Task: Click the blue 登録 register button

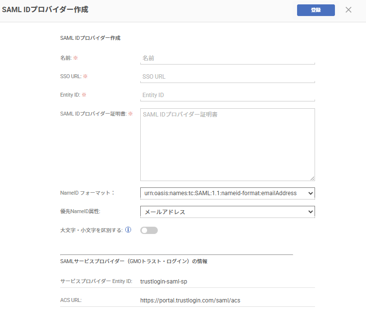Action: pyautogui.click(x=316, y=10)
